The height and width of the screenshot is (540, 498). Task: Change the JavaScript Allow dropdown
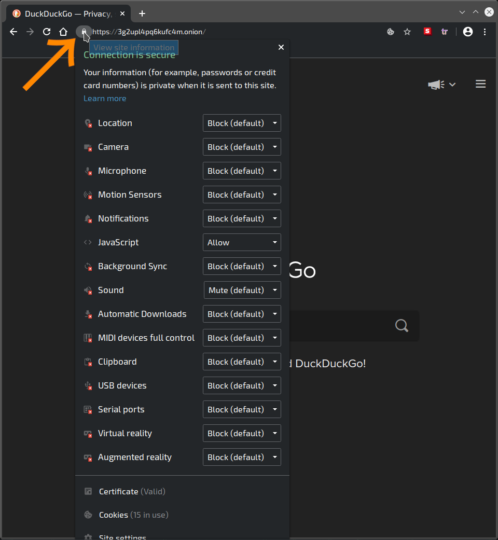point(242,242)
